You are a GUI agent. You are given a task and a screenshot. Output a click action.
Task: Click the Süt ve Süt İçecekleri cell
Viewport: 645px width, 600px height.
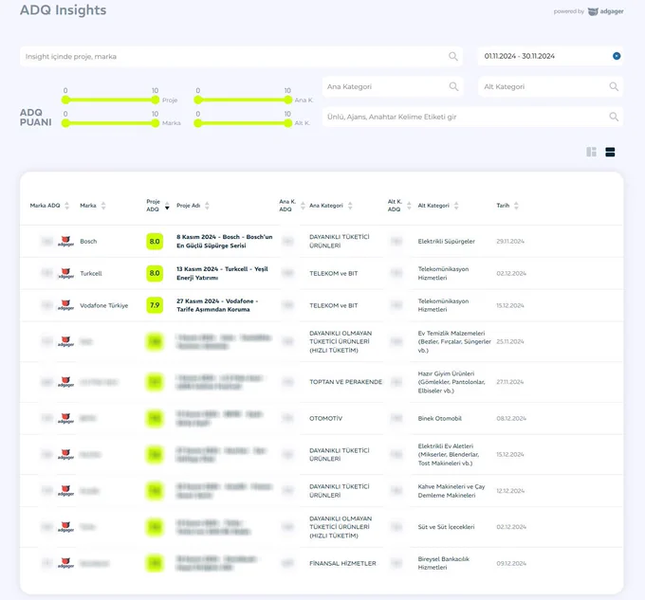[447, 527]
